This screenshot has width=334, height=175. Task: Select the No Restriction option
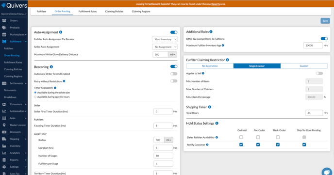click(210, 66)
